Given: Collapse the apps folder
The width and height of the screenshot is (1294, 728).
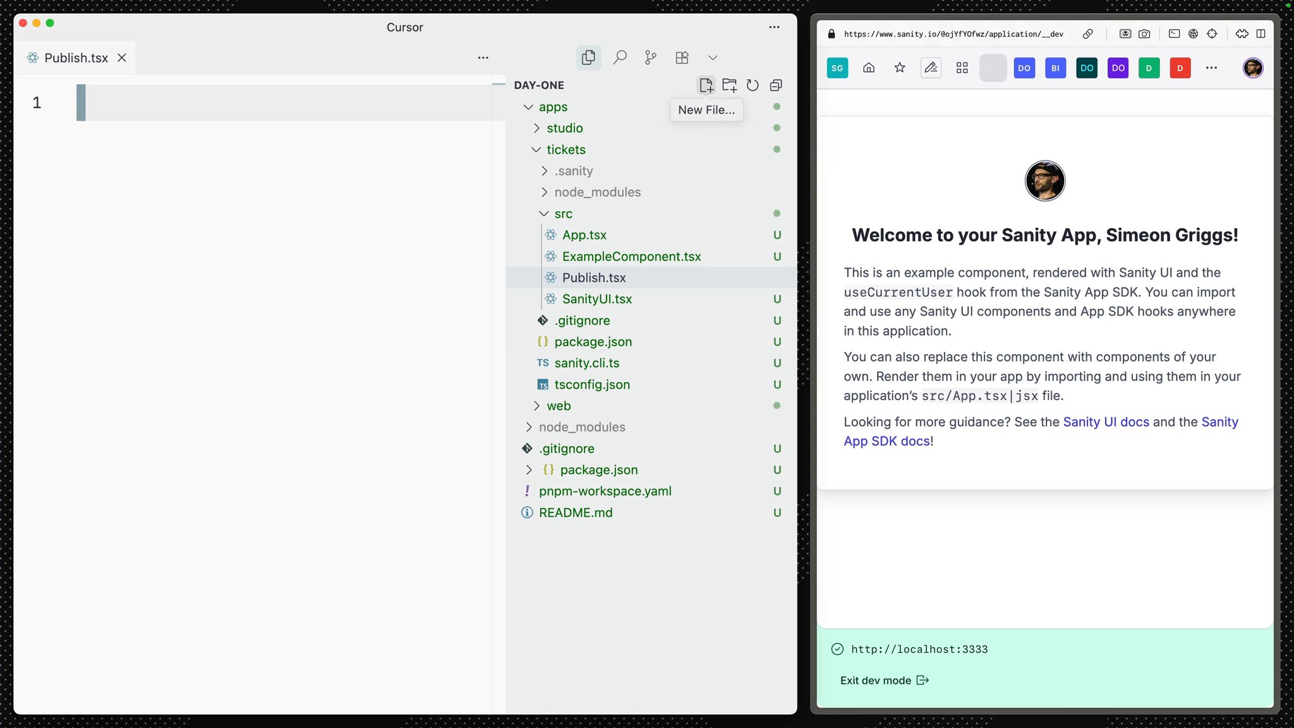Looking at the screenshot, I should click(529, 107).
